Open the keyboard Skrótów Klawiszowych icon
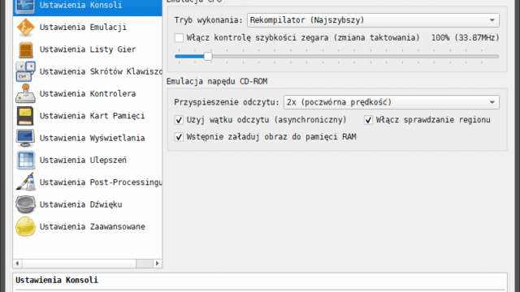 point(25,71)
